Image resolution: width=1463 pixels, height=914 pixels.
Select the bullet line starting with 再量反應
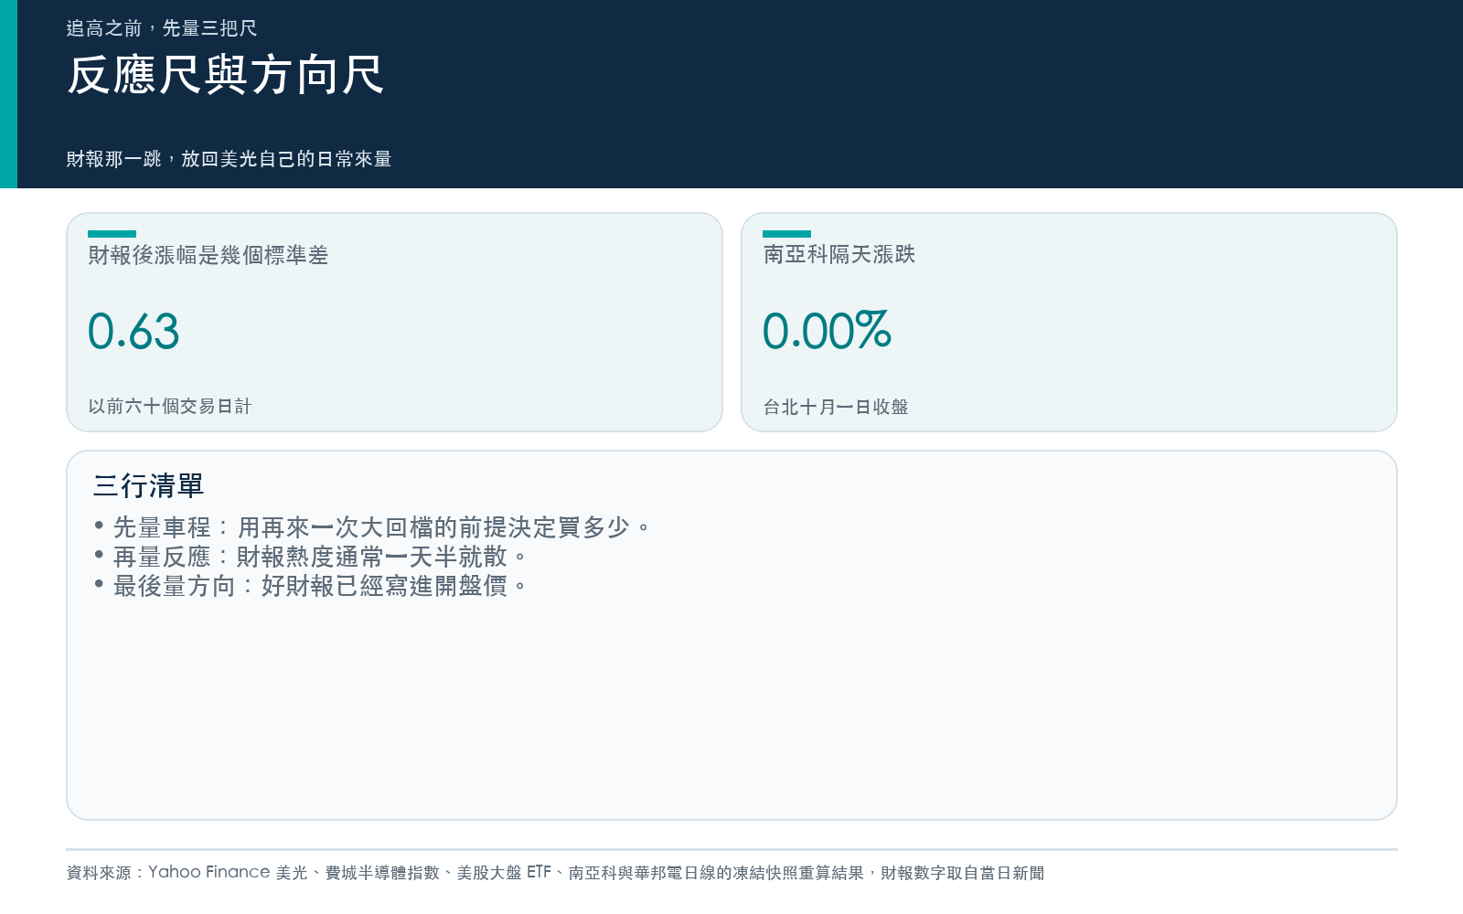point(311,557)
